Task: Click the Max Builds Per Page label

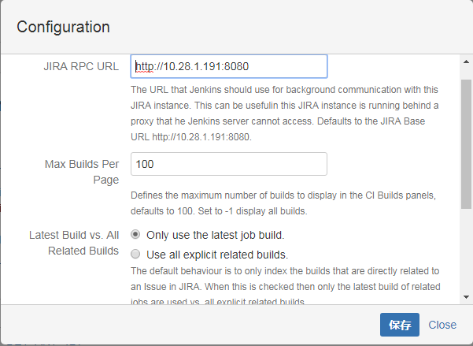Action: point(82,172)
